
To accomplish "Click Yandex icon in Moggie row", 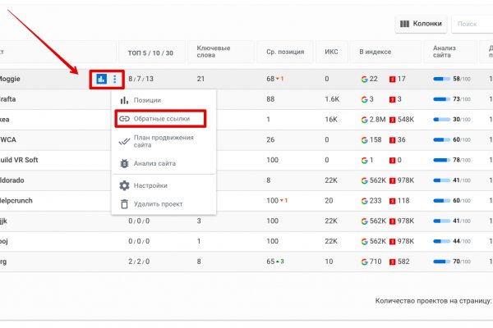I will [x=393, y=80].
